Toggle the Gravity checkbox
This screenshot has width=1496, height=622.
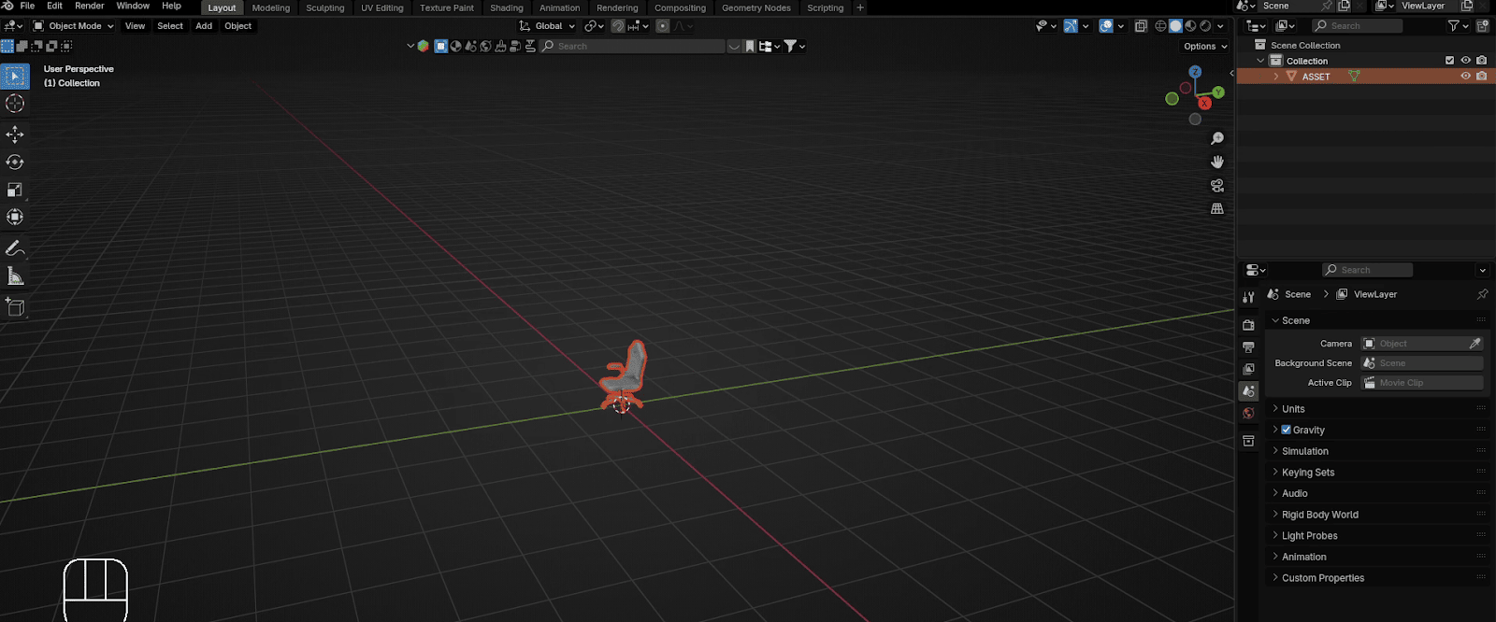pyautogui.click(x=1287, y=431)
